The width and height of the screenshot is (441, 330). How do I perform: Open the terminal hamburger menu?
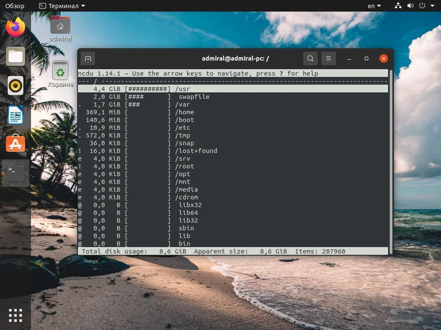click(x=329, y=58)
